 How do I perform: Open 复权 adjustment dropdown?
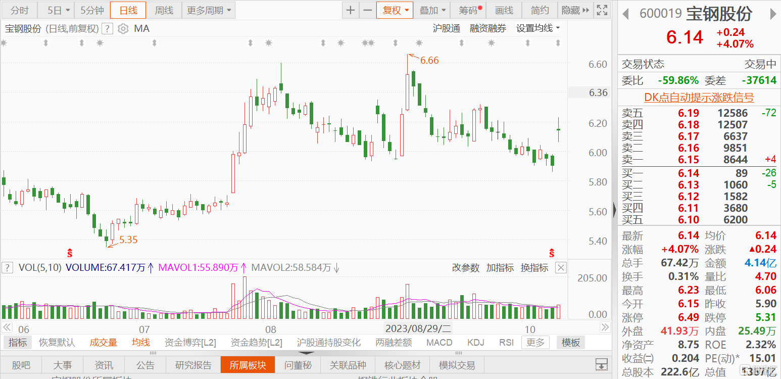[x=395, y=10]
